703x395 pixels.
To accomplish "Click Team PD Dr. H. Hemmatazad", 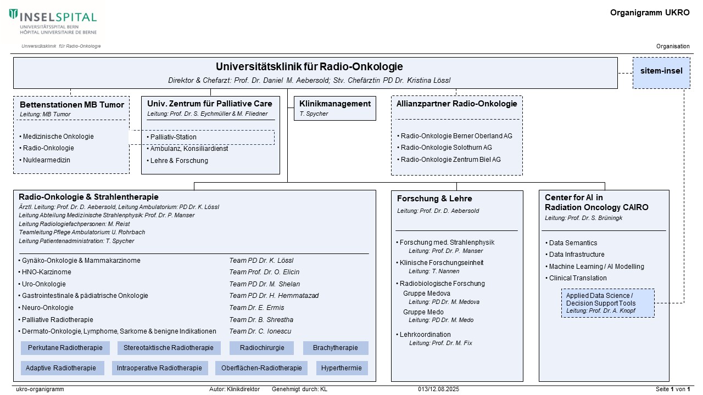I will (274, 296).
